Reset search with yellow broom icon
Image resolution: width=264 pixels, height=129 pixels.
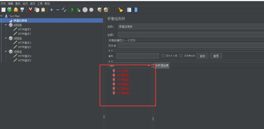point(120,10)
